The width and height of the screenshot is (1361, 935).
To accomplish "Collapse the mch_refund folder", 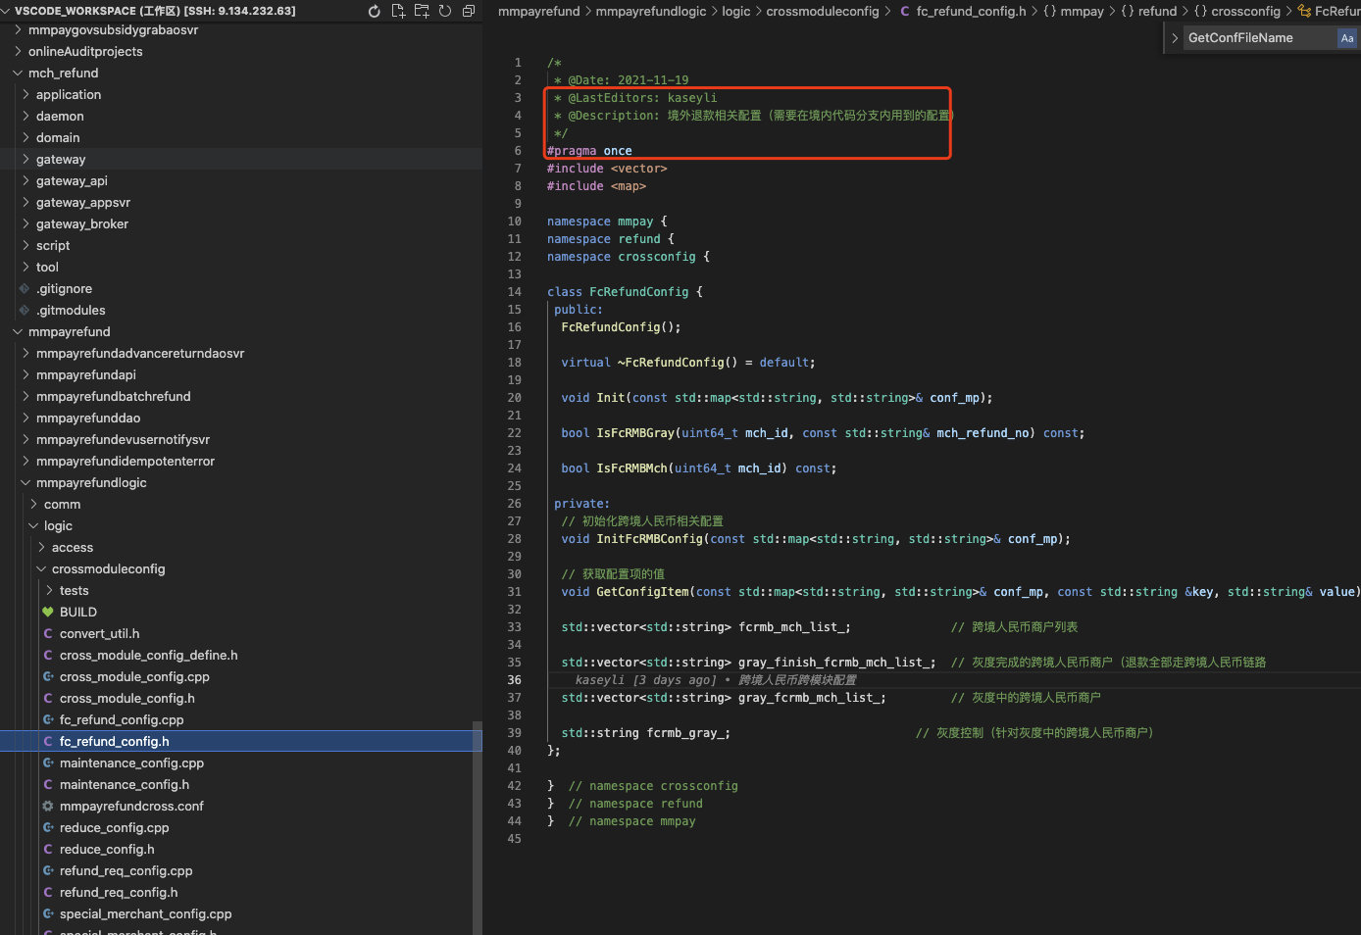I will tap(18, 73).
